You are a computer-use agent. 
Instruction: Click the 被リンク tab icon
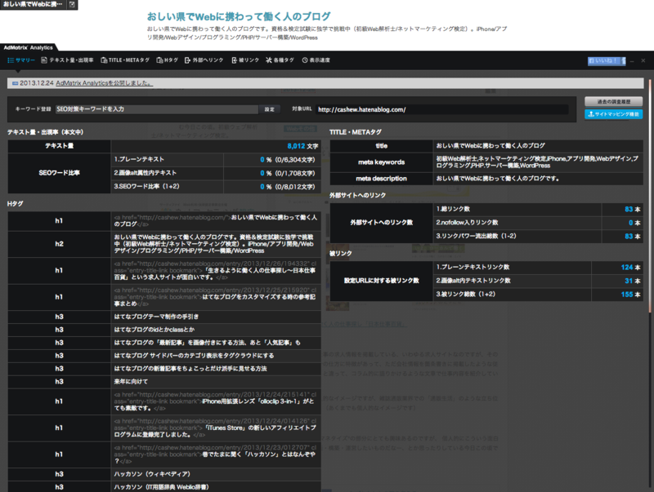pos(235,60)
